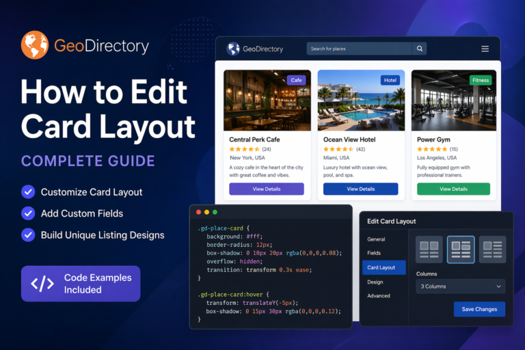This screenshot has width=525, height=350.
Task: Click checkmark beside Customize Card Layout
Action: [x=28, y=192]
